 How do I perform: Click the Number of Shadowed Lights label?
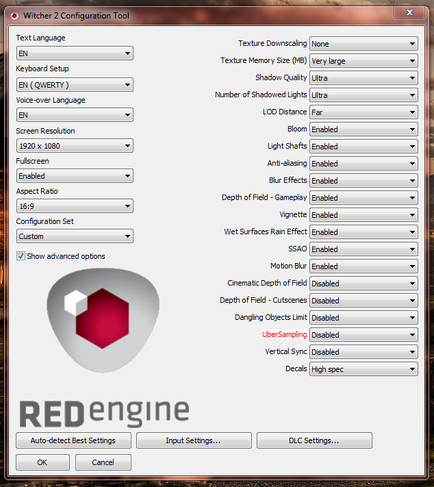pos(261,95)
